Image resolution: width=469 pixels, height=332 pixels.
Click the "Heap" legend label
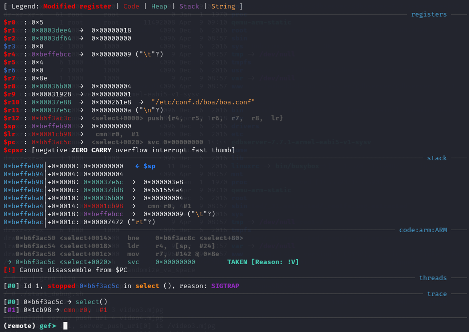[159, 6]
